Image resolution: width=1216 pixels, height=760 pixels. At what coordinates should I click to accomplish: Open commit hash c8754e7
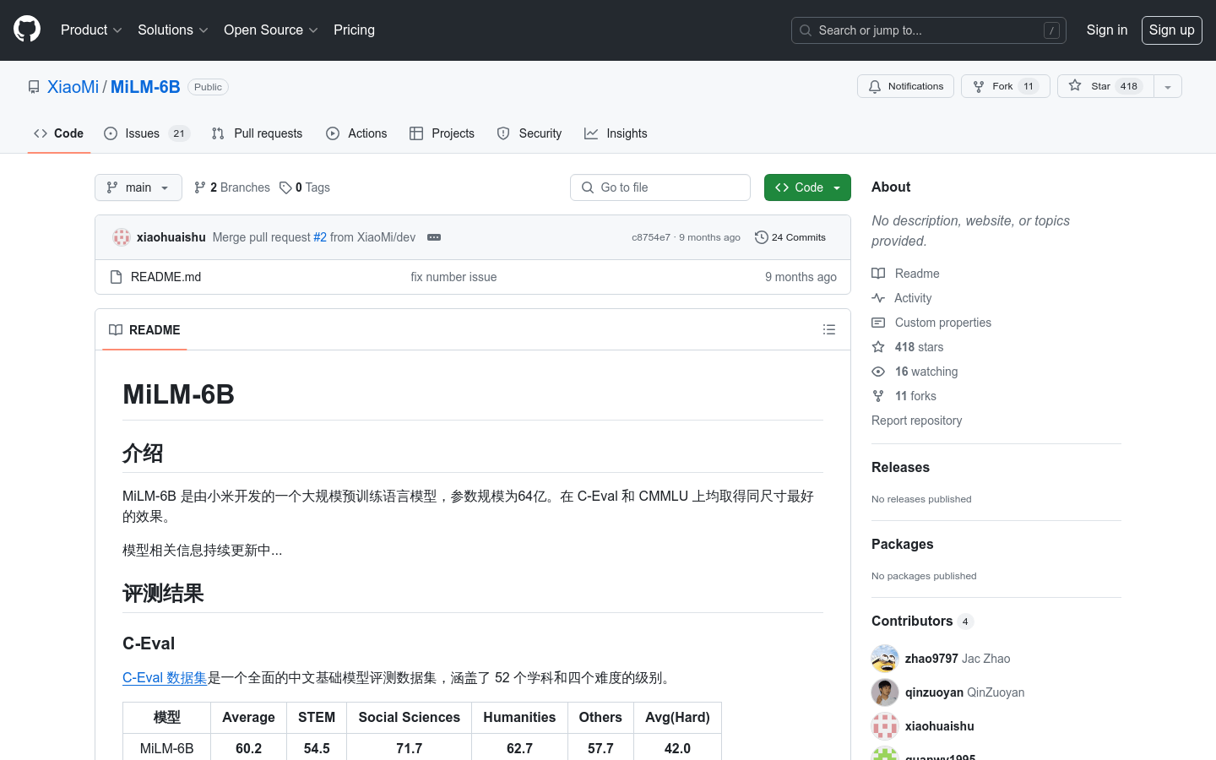click(651, 237)
